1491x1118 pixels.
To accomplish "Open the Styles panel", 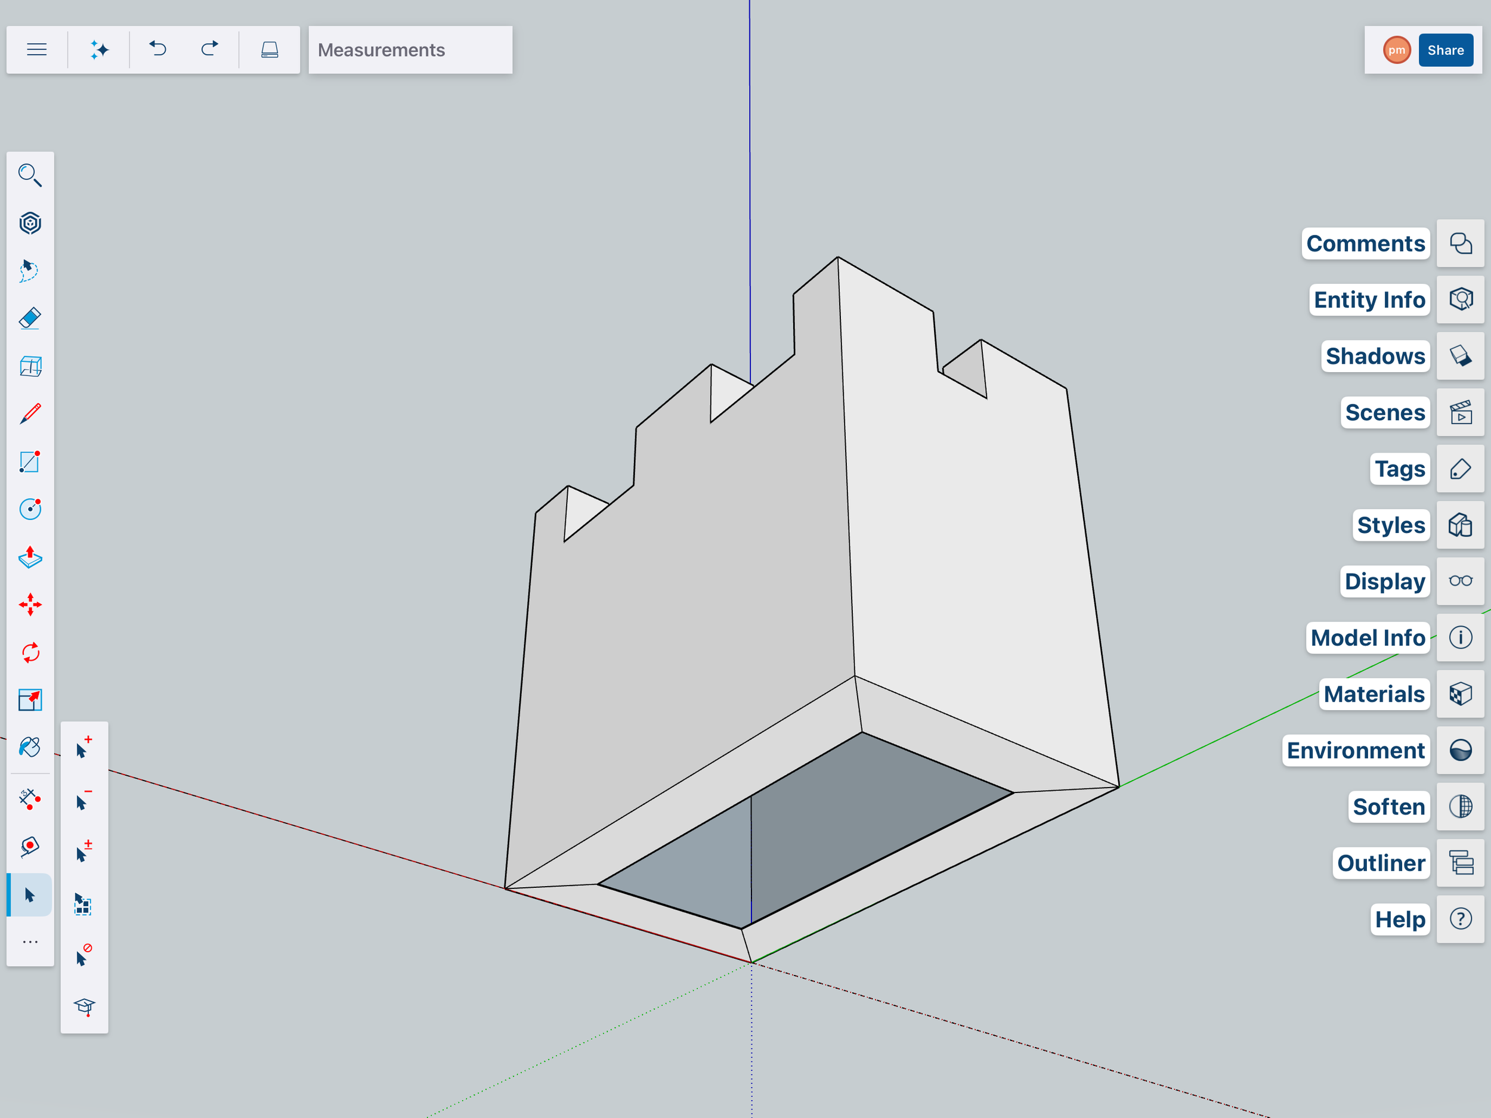I will 1460,525.
